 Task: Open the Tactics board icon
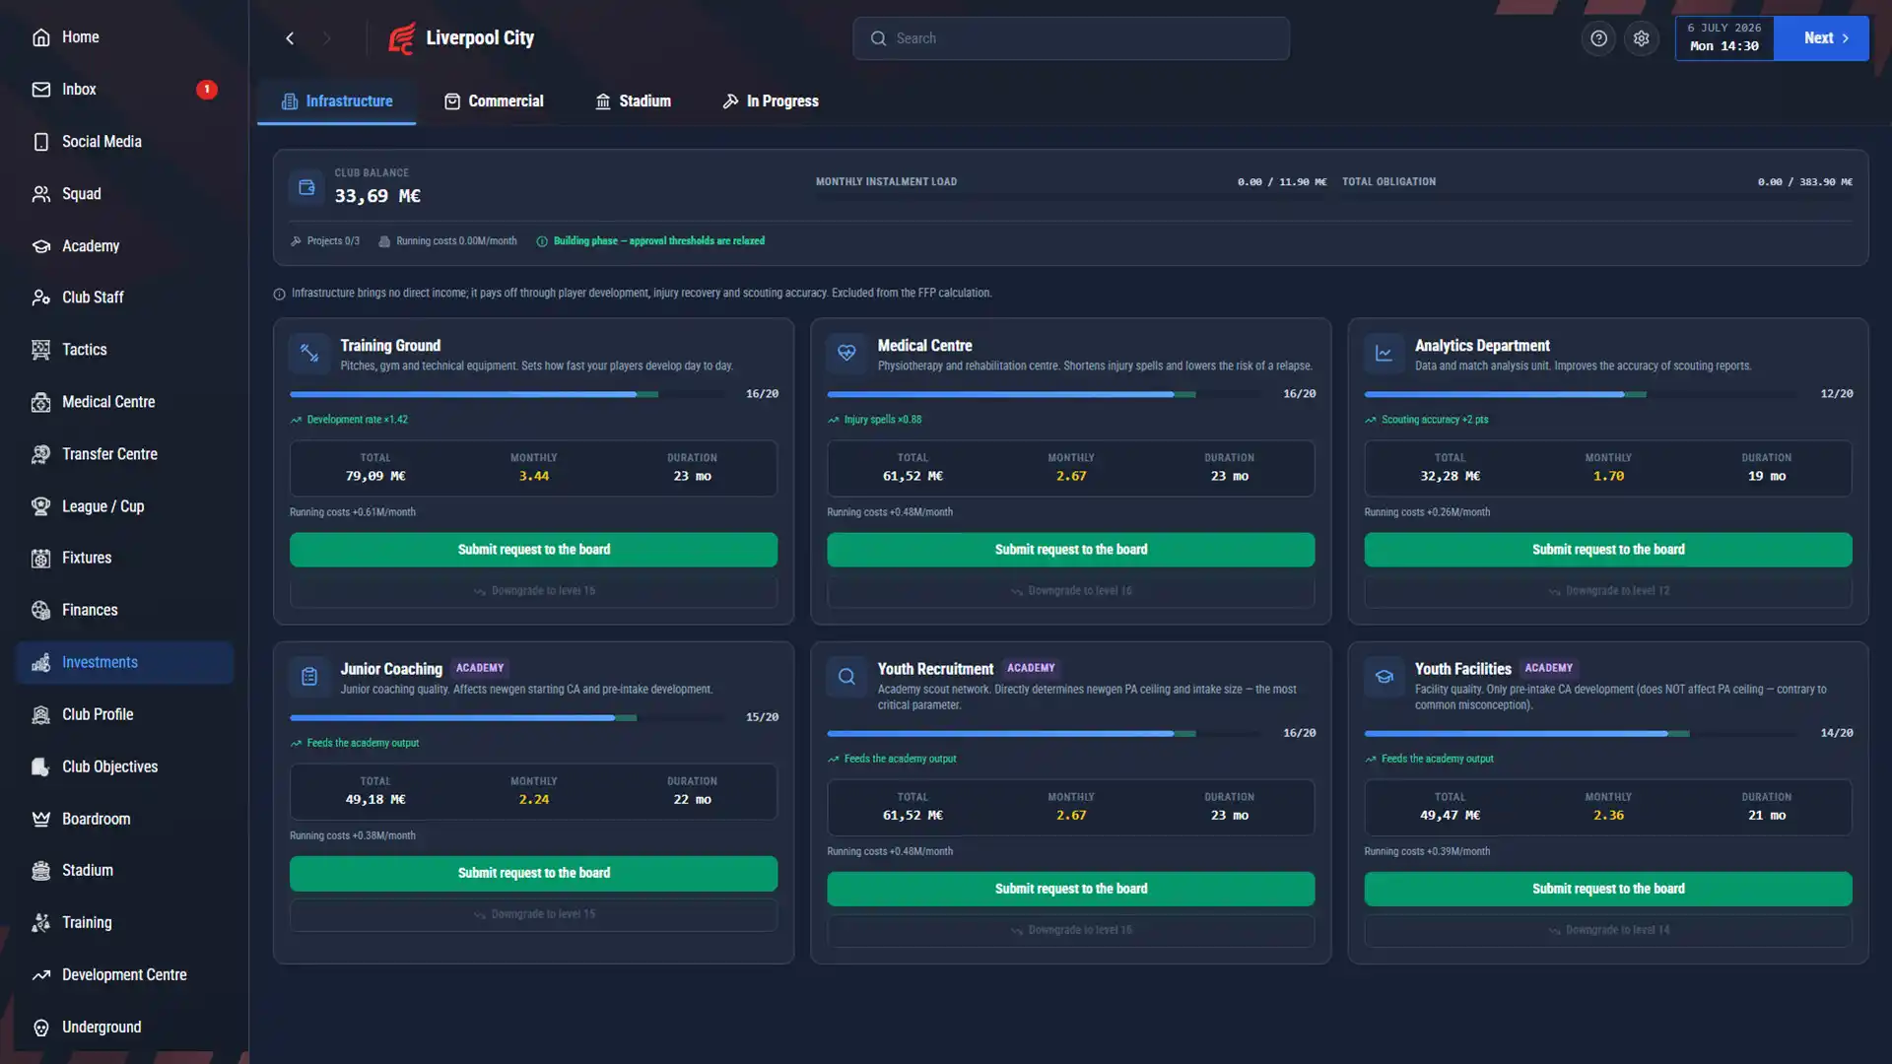coord(40,350)
